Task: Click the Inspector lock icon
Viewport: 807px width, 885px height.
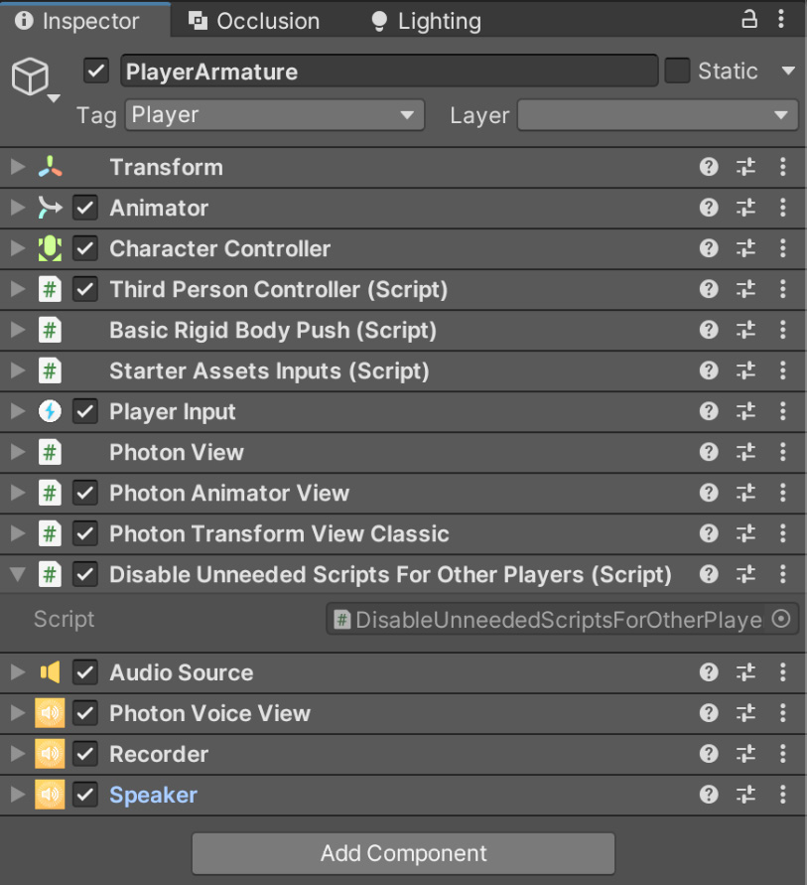Action: coord(748,19)
